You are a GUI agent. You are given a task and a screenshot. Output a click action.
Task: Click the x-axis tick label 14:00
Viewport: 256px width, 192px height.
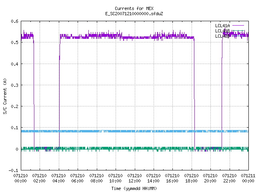(153, 181)
